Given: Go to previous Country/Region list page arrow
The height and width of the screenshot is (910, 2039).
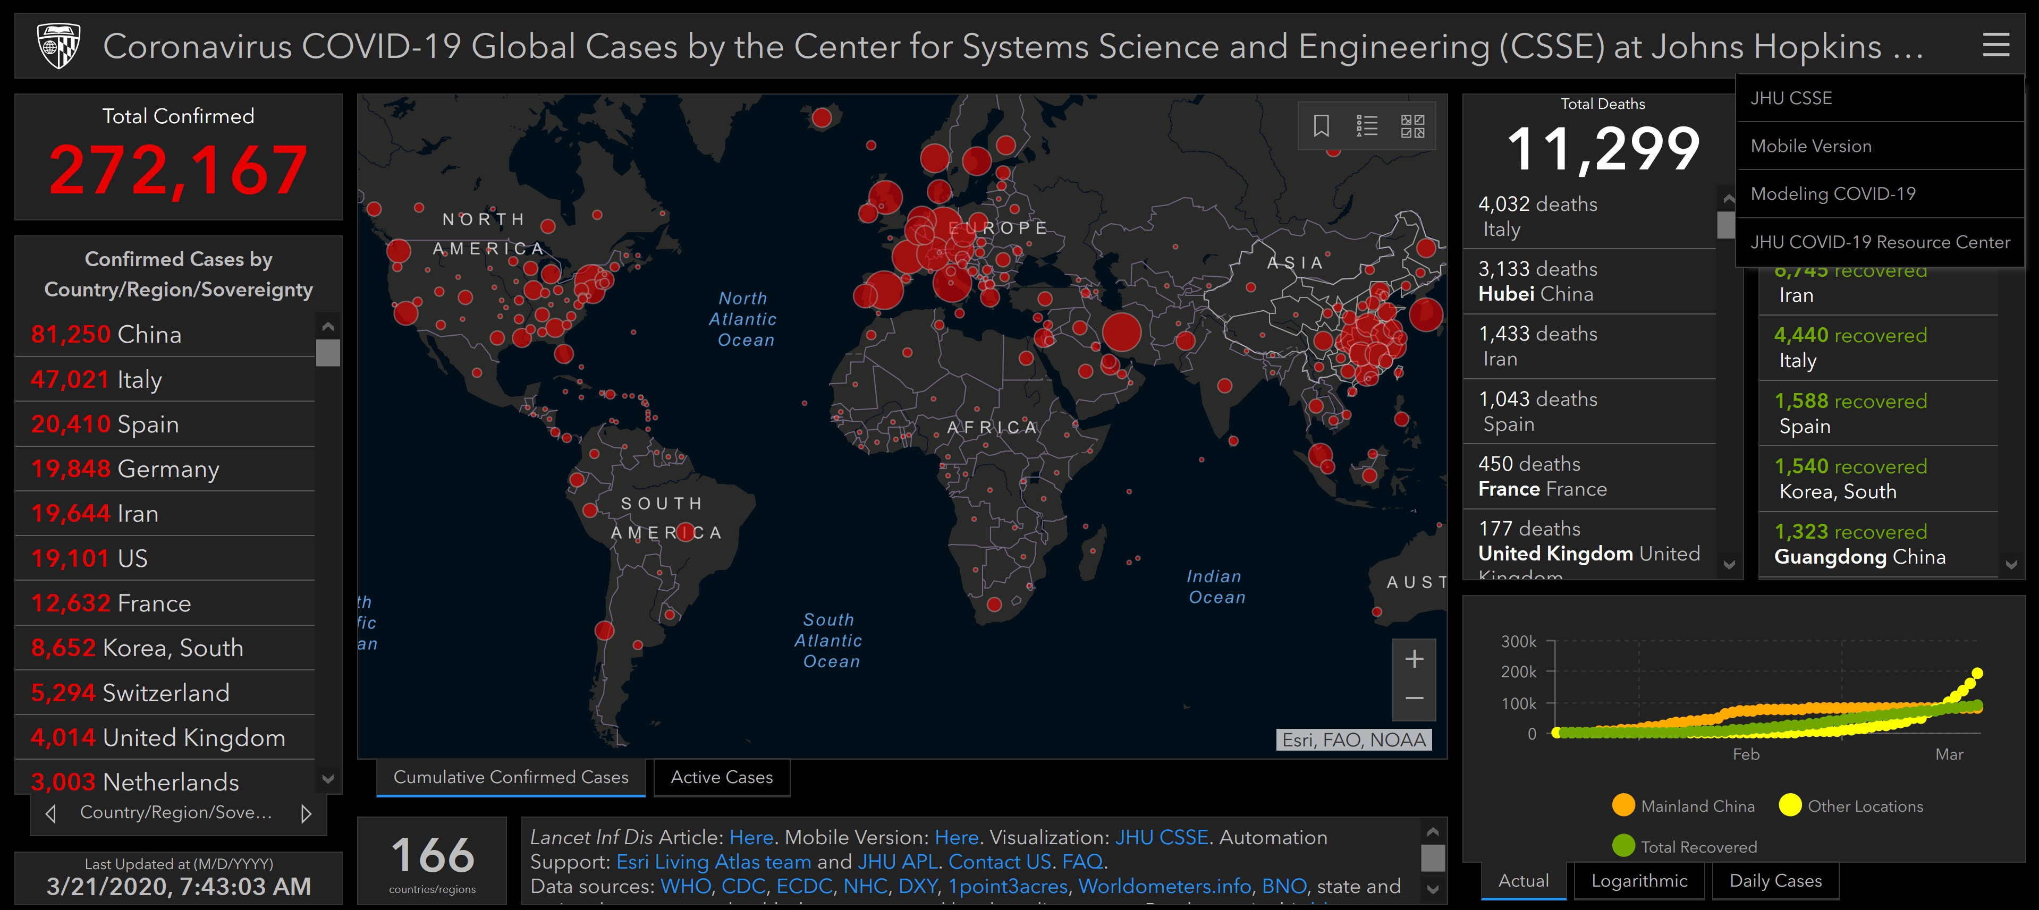Looking at the screenshot, I should (50, 813).
